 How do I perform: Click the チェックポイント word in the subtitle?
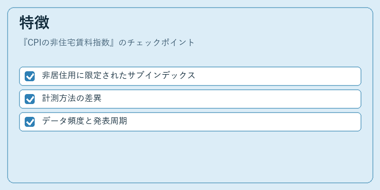[x=161, y=43]
